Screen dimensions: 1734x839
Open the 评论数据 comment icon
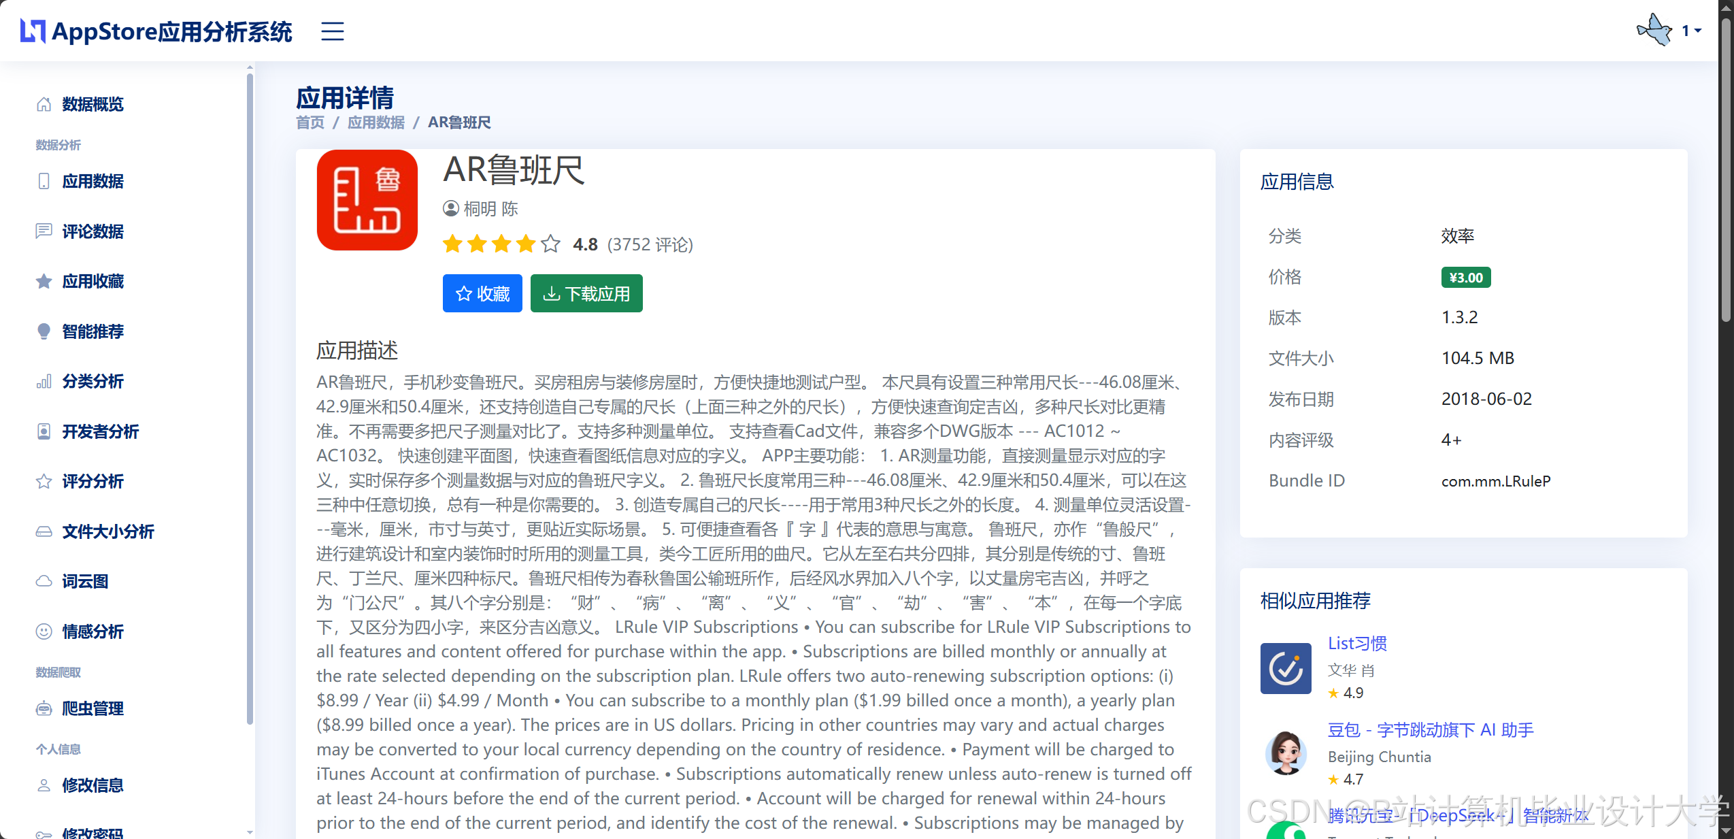(x=44, y=231)
